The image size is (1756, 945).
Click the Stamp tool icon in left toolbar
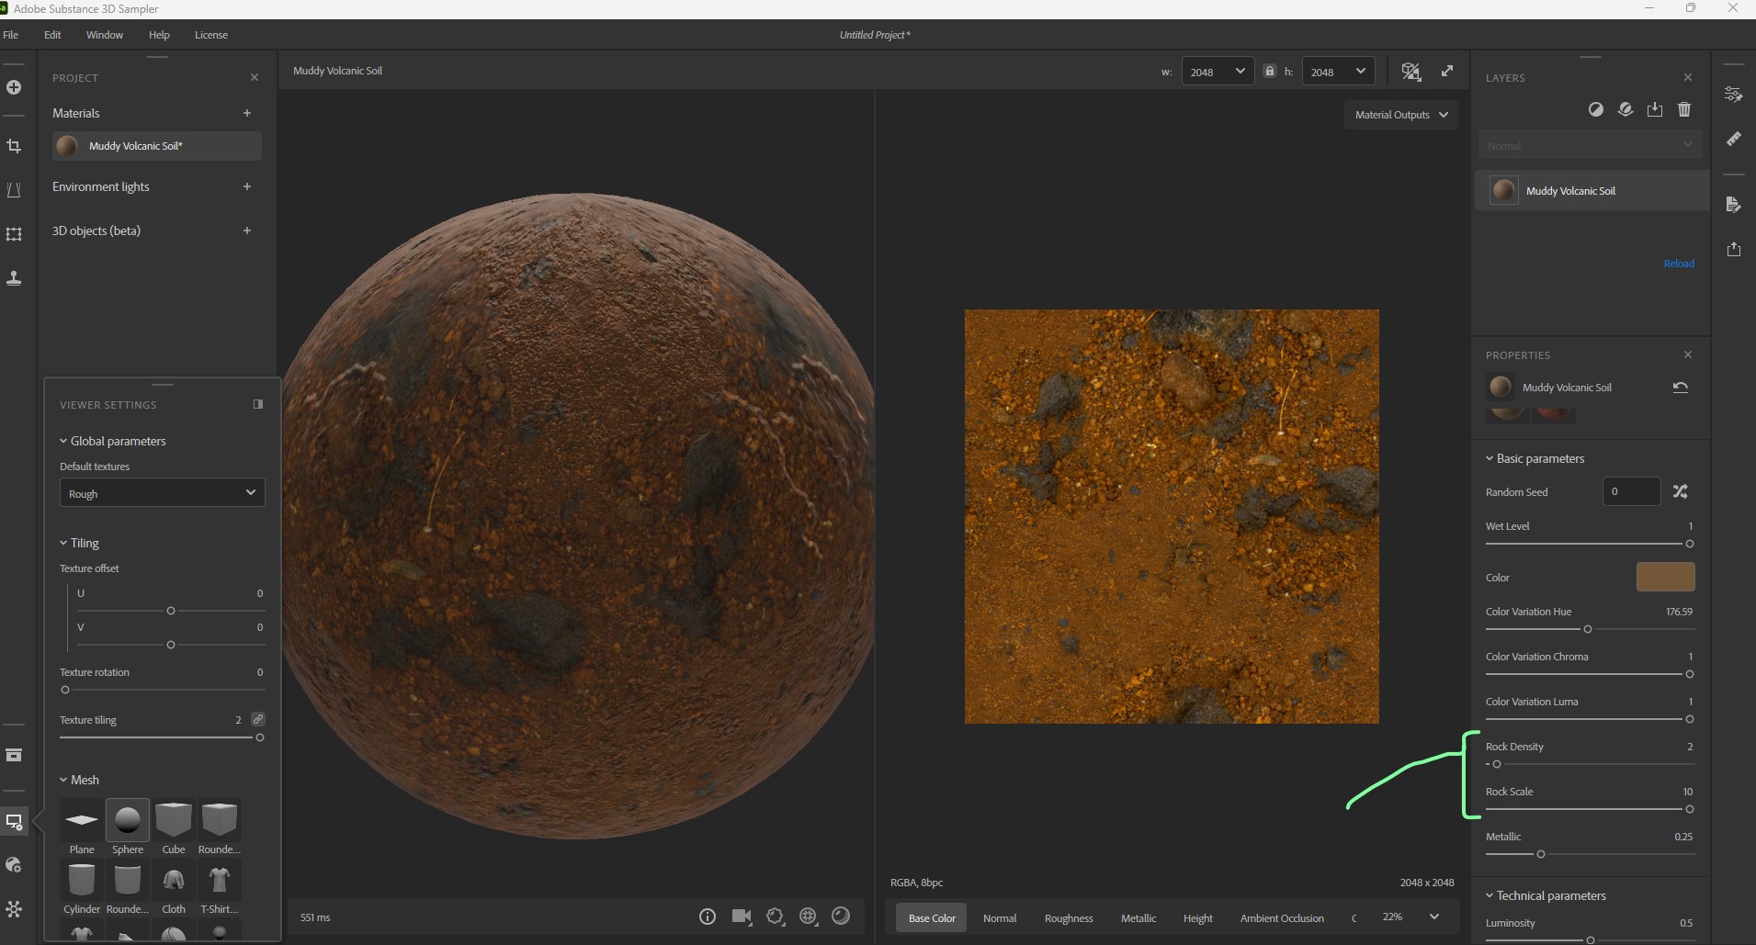[15, 278]
